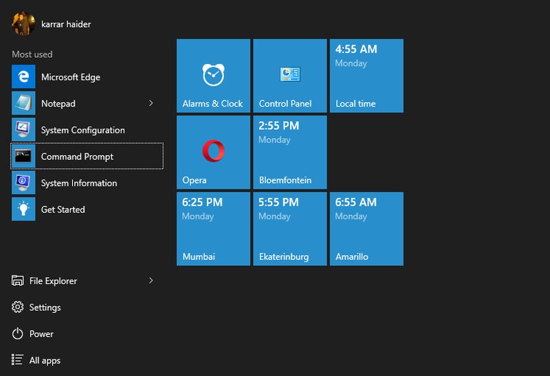Click the Notepad icon
550x376 pixels.
click(23, 103)
